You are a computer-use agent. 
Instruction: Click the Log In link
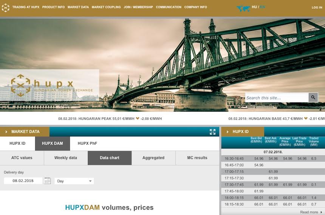tap(317, 8)
